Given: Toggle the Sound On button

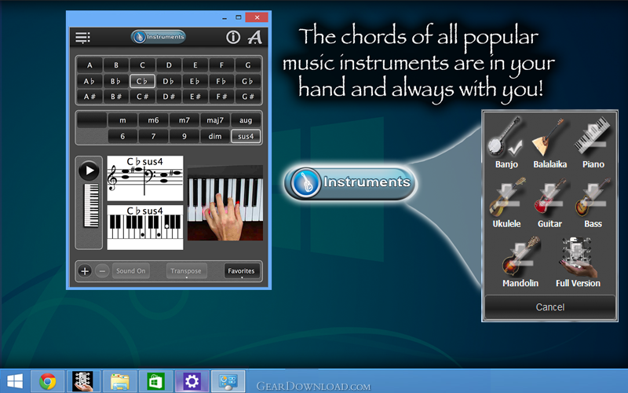Looking at the screenshot, I should (x=131, y=271).
